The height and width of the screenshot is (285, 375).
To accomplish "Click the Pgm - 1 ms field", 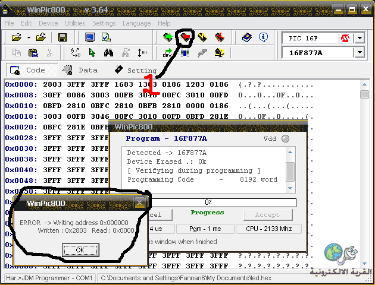I will click(205, 229).
